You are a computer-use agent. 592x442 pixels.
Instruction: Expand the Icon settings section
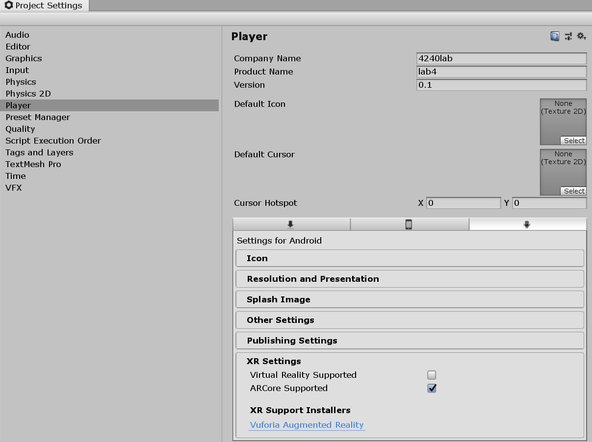pyautogui.click(x=410, y=258)
